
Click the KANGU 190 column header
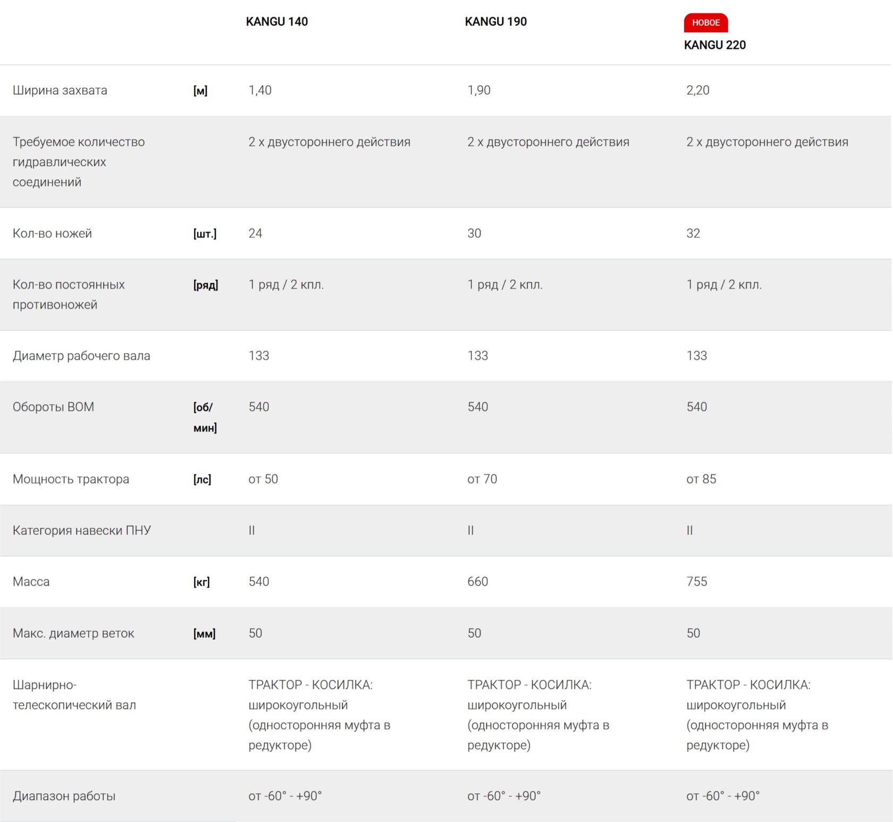(495, 22)
